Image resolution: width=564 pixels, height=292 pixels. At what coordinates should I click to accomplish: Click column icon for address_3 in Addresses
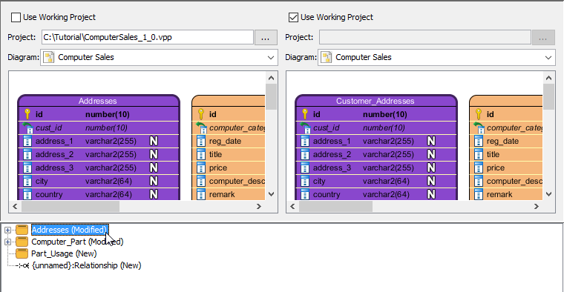click(x=27, y=167)
